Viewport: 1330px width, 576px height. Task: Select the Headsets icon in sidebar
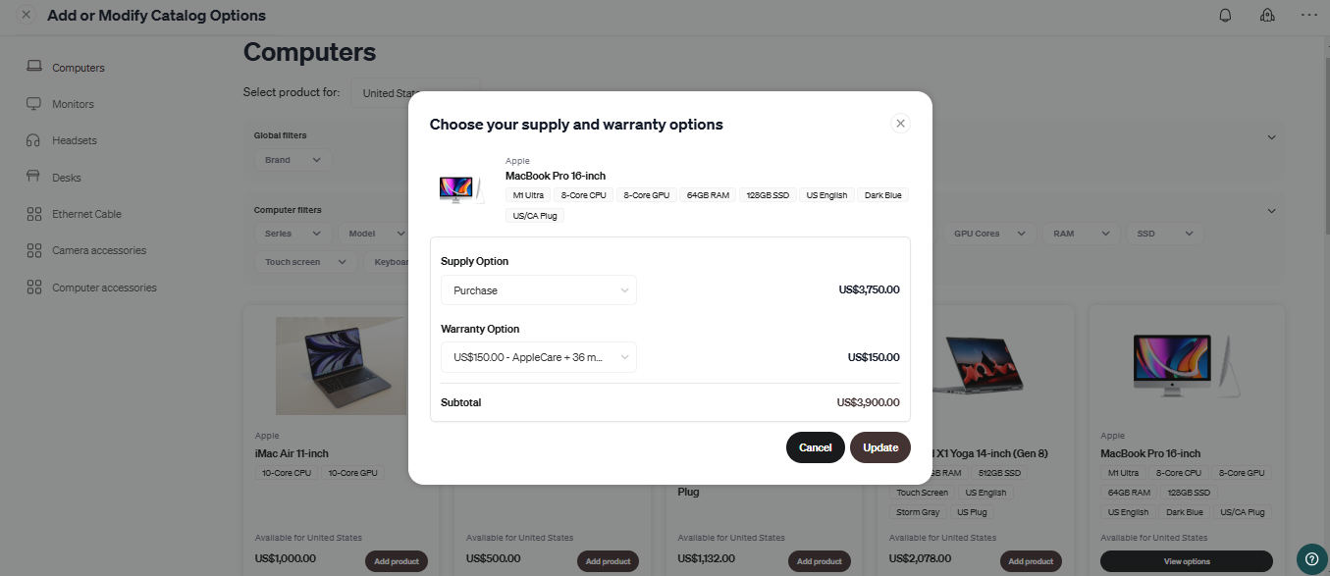point(34,140)
